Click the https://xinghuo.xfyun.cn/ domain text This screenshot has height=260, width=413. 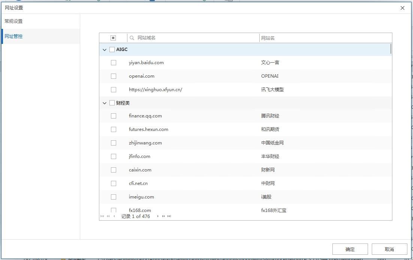click(156, 90)
